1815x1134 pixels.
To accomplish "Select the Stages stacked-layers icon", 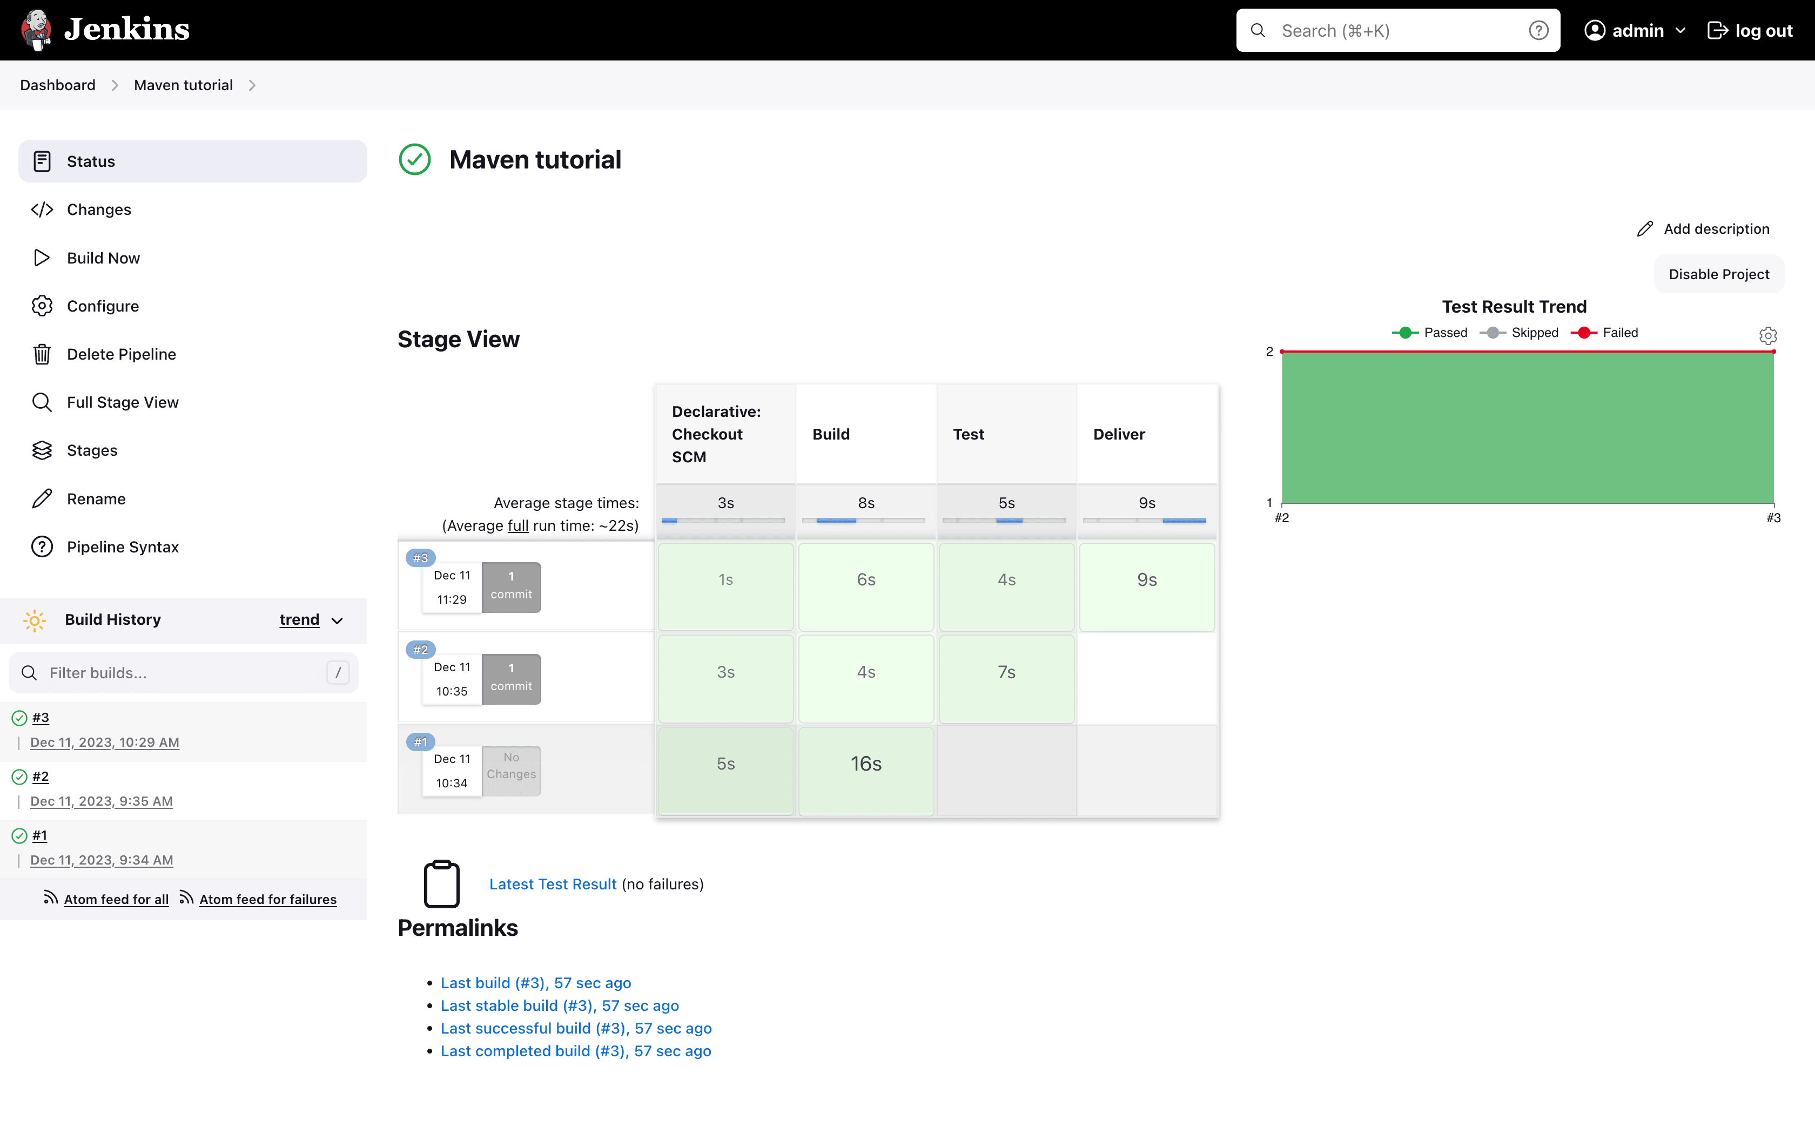I will [42, 450].
